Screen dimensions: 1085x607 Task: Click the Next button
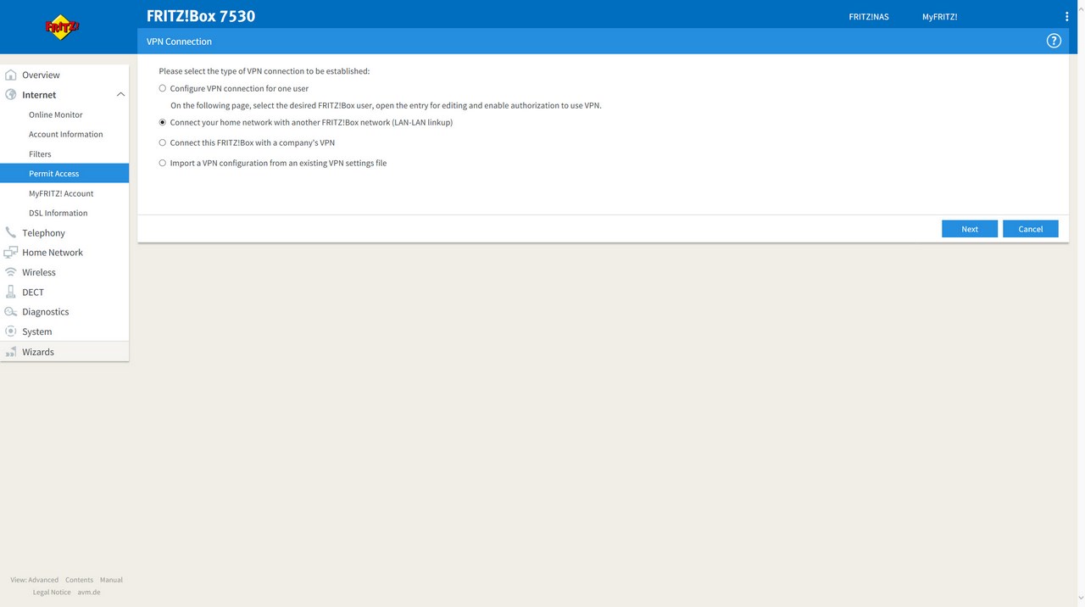(x=970, y=229)
